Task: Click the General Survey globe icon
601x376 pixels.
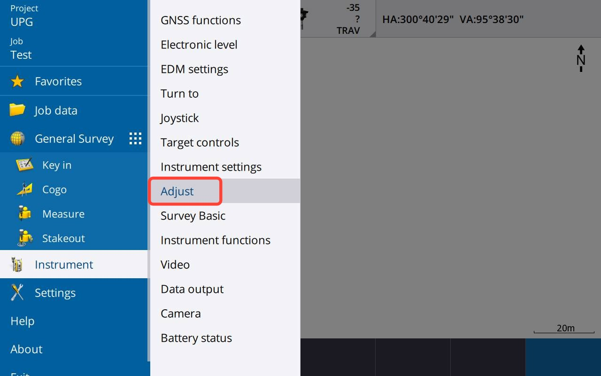Action: pos(17,139)
